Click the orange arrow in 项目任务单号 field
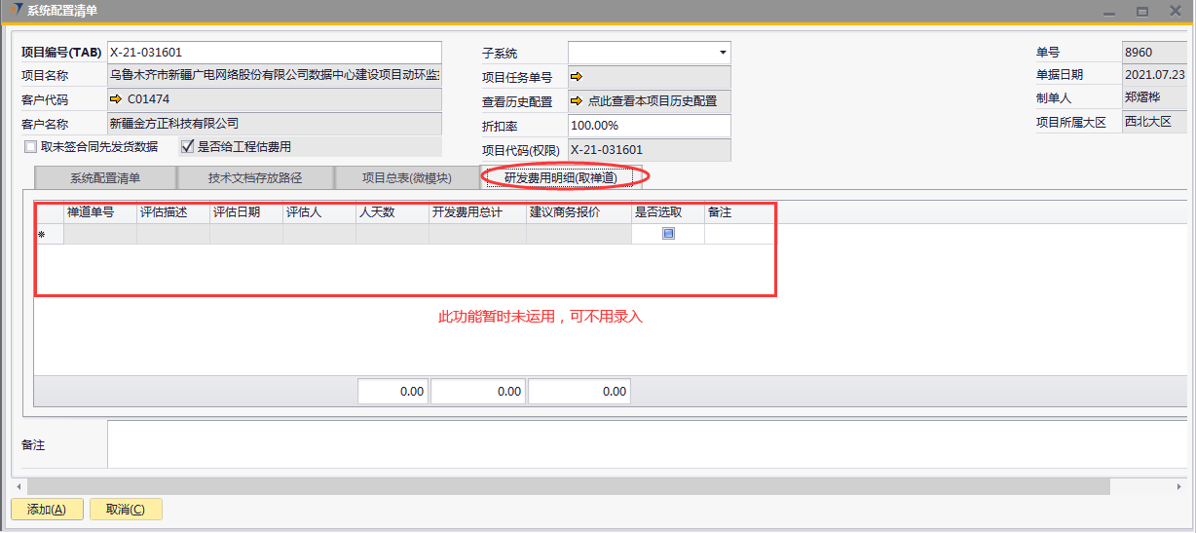This screenshot has width=1196, height=533. 577,77
